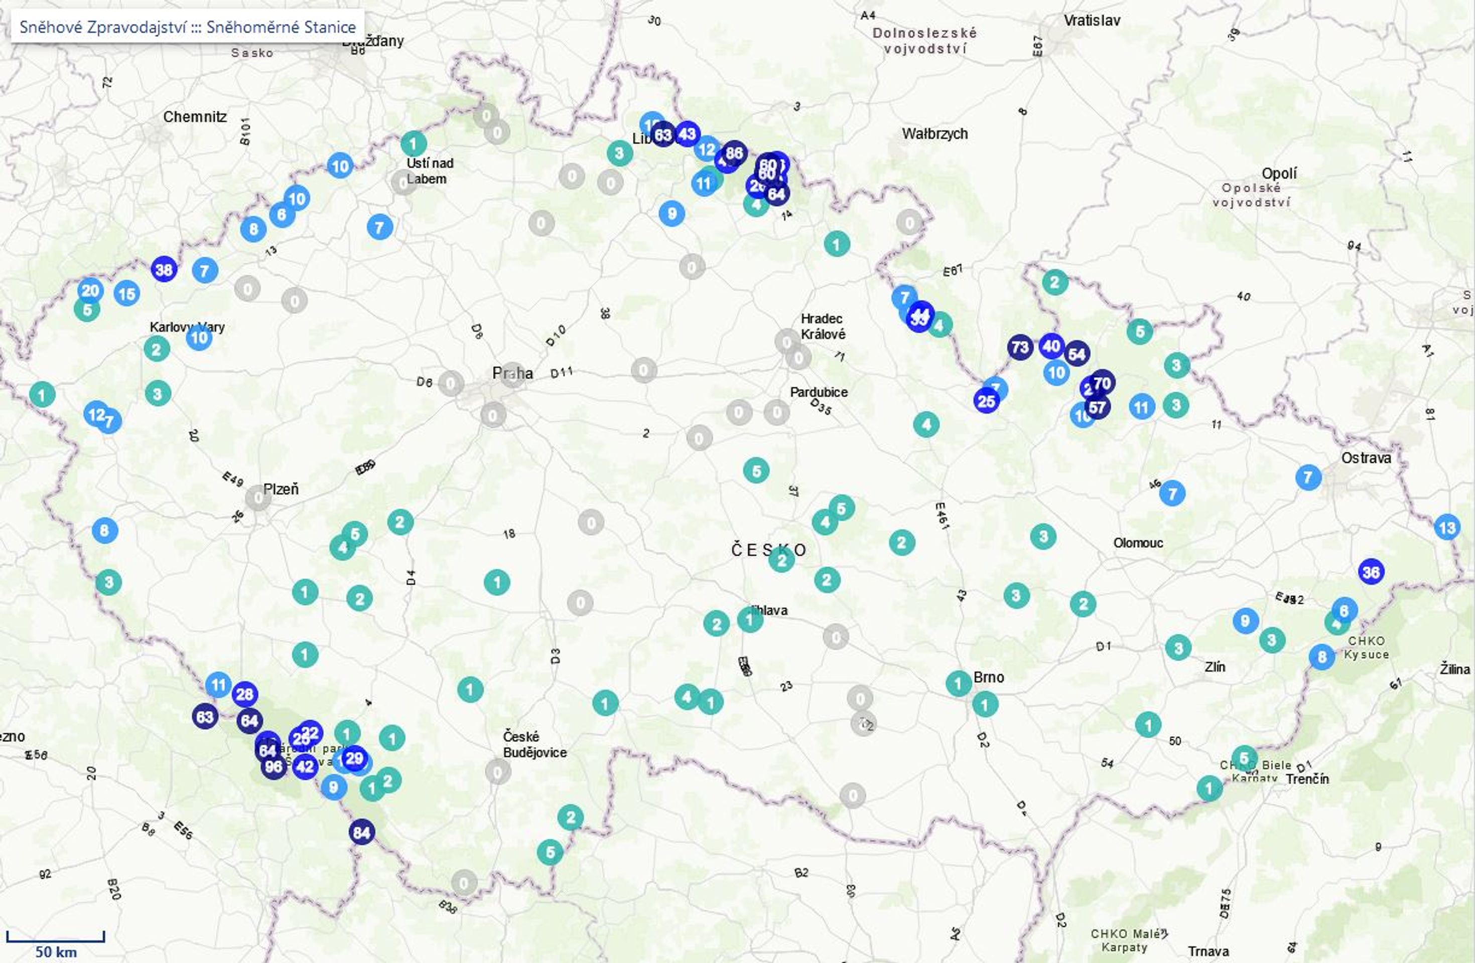Click the marker 7 left of Ostrava
This screenshot has height=963, width=1475.
(1308, 477)
